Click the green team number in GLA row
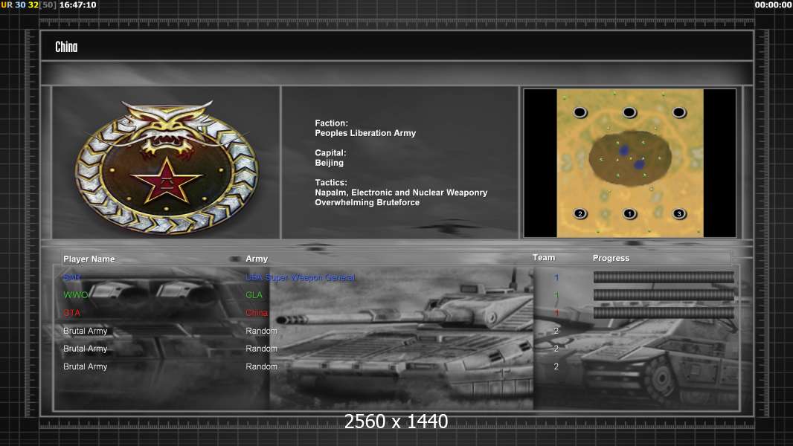The image size is (793, 446). click(x=556, y=295)
